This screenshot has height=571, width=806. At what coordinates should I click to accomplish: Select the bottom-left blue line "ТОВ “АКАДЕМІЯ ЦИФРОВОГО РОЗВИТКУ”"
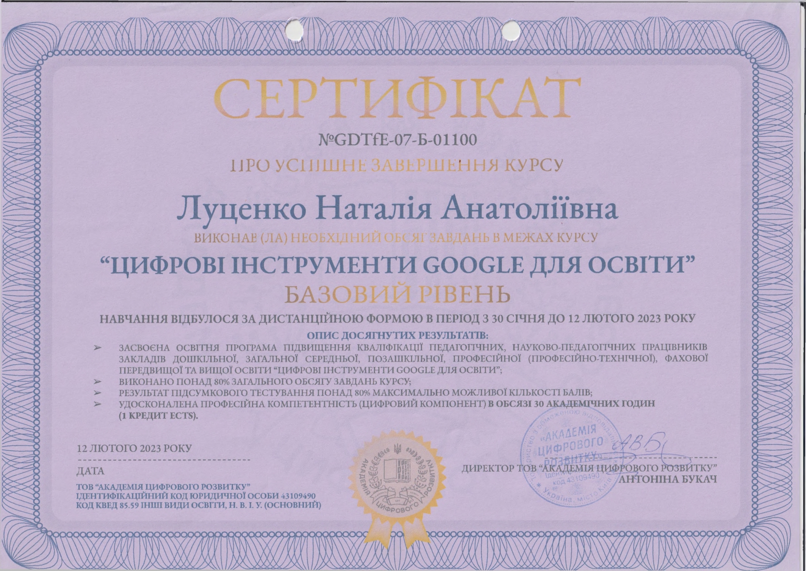163,487
